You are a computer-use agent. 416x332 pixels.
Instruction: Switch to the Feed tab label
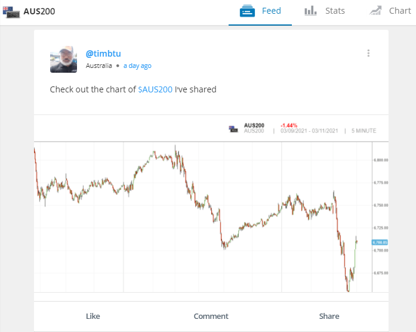[272, 11]
